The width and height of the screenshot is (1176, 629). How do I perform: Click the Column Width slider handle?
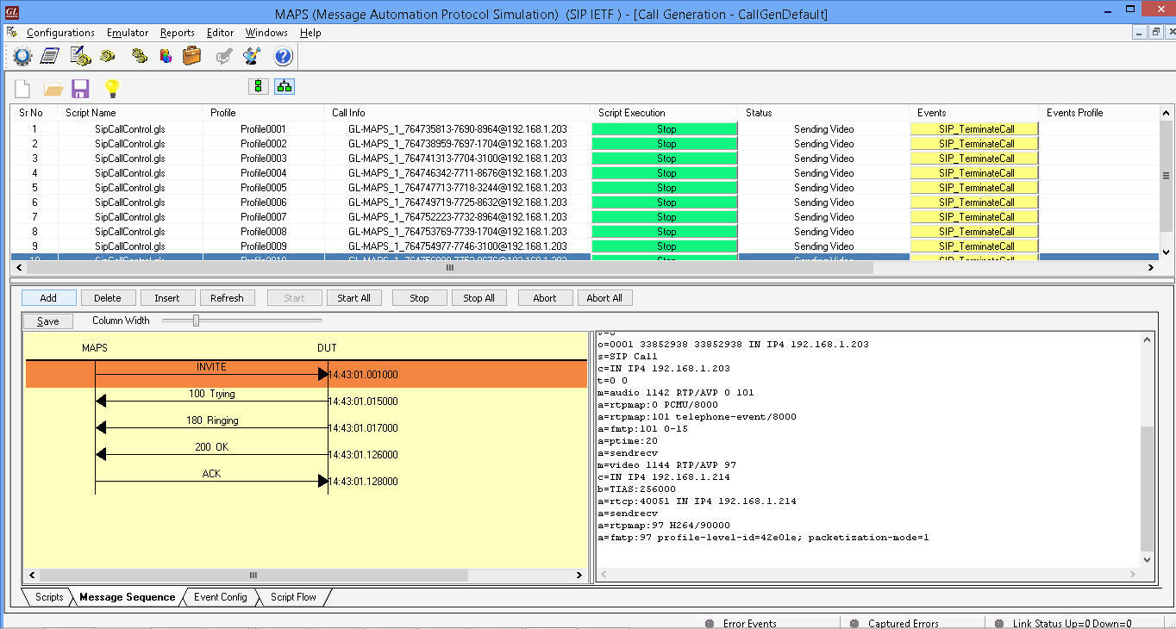pyautogui.click(x=197, y=321)
